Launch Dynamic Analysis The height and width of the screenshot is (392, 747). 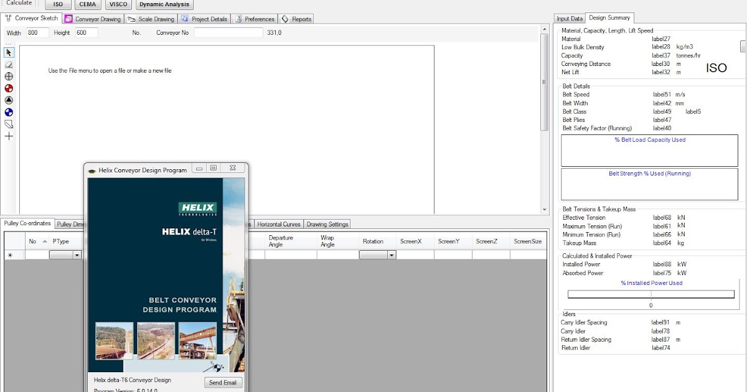164,4
